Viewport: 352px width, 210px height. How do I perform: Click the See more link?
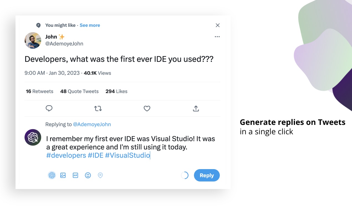pos(90,25)
